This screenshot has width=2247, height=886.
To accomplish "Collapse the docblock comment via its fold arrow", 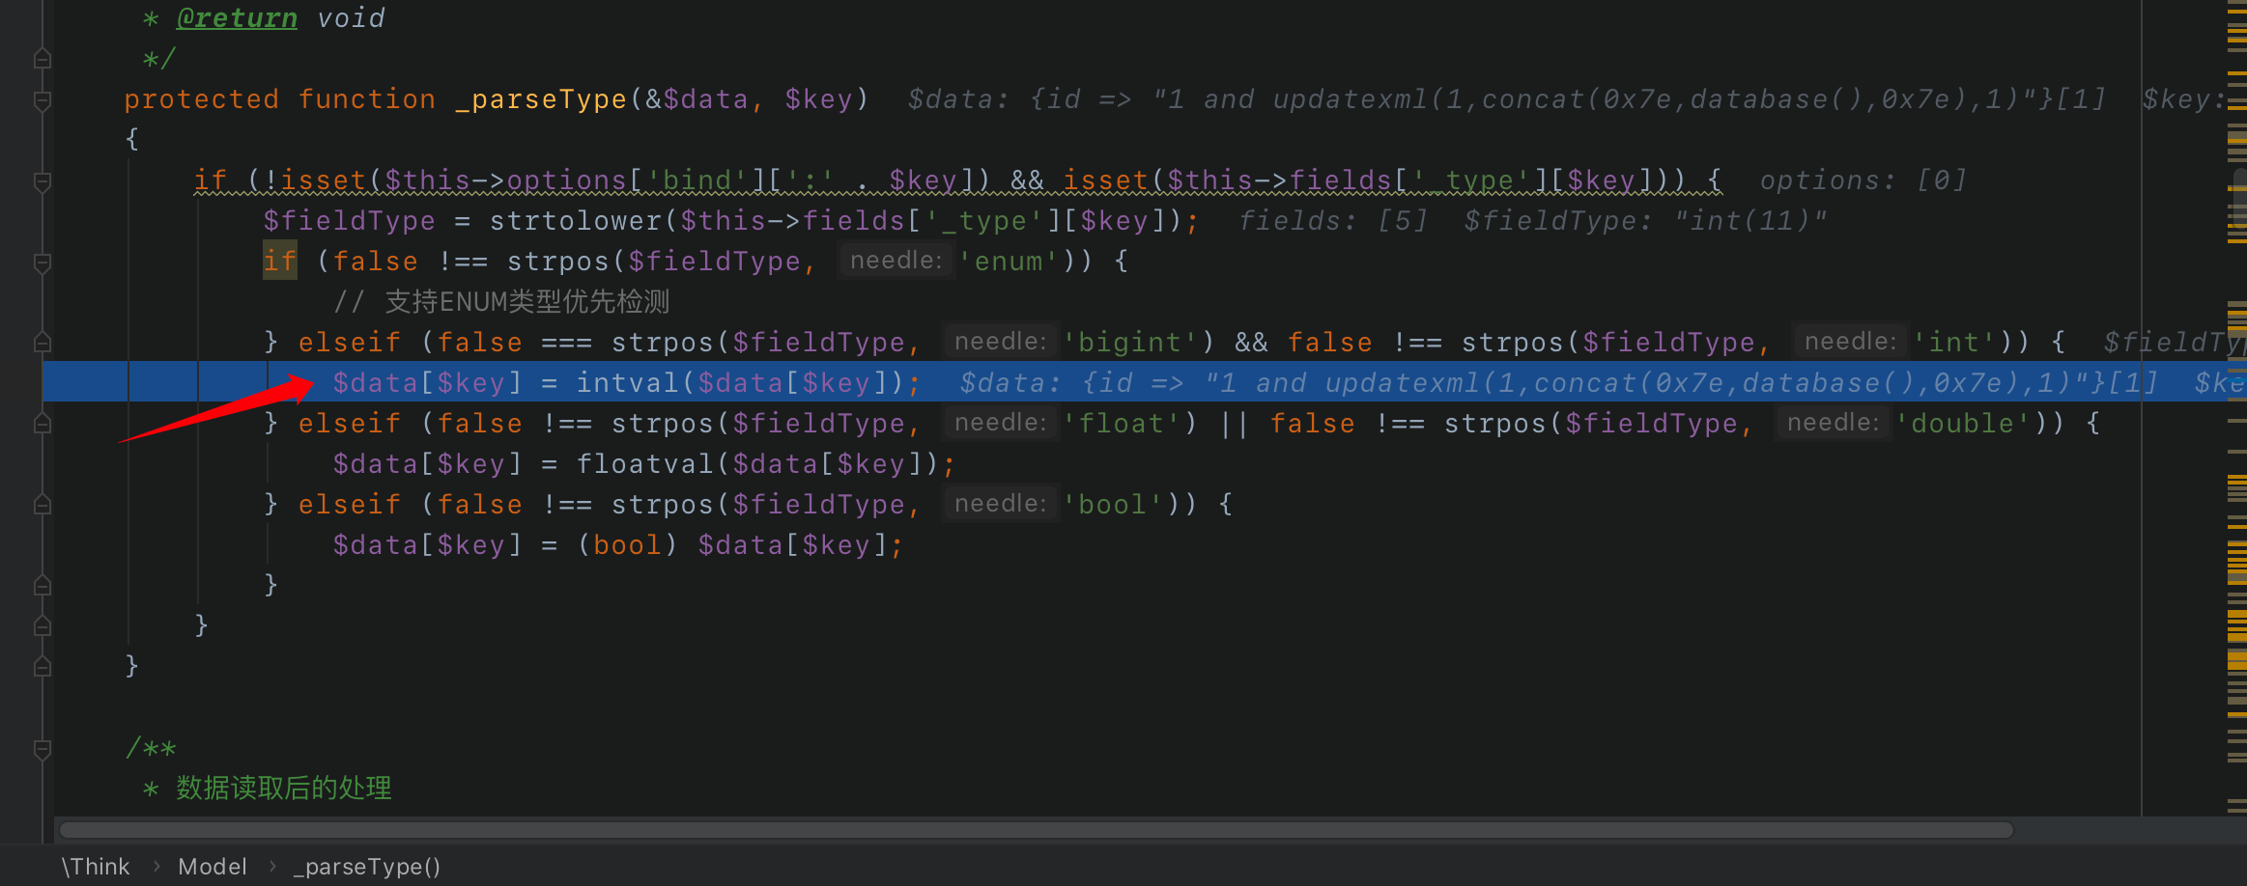I will click(41, 57).
